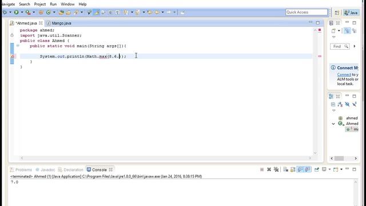
Task: Toggle Show Whitespace Characters pilcrow icon
Action: (x=117, y=13)
